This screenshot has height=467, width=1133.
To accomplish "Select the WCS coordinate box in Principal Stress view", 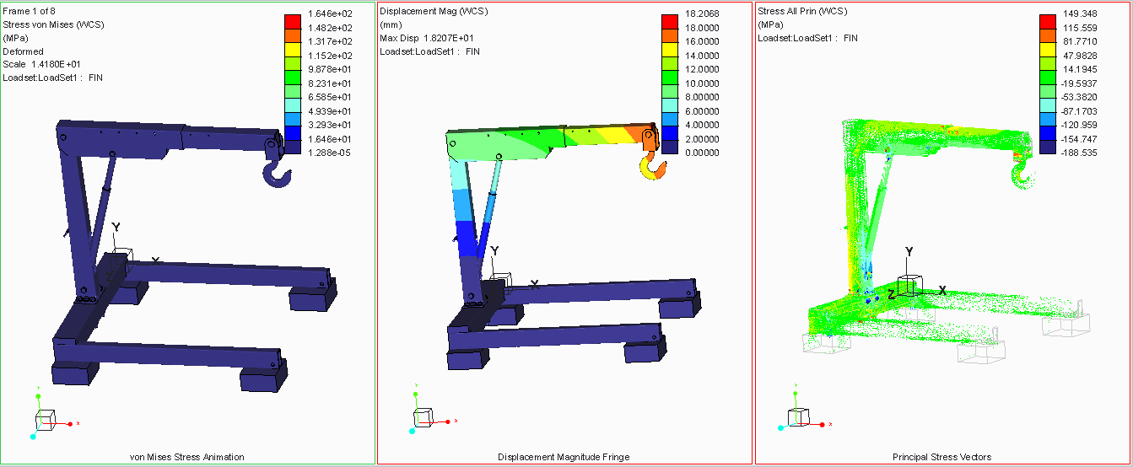I will [908, 285].
